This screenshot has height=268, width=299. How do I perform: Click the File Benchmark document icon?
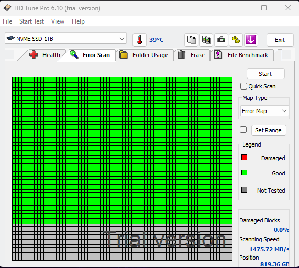(218, 55)
